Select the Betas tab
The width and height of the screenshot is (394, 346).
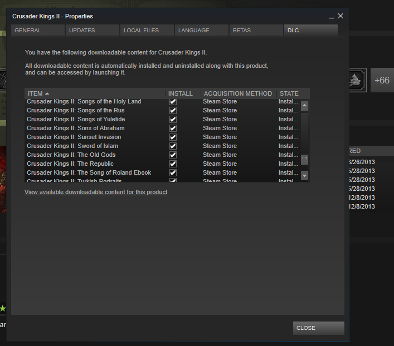(256, 31)
